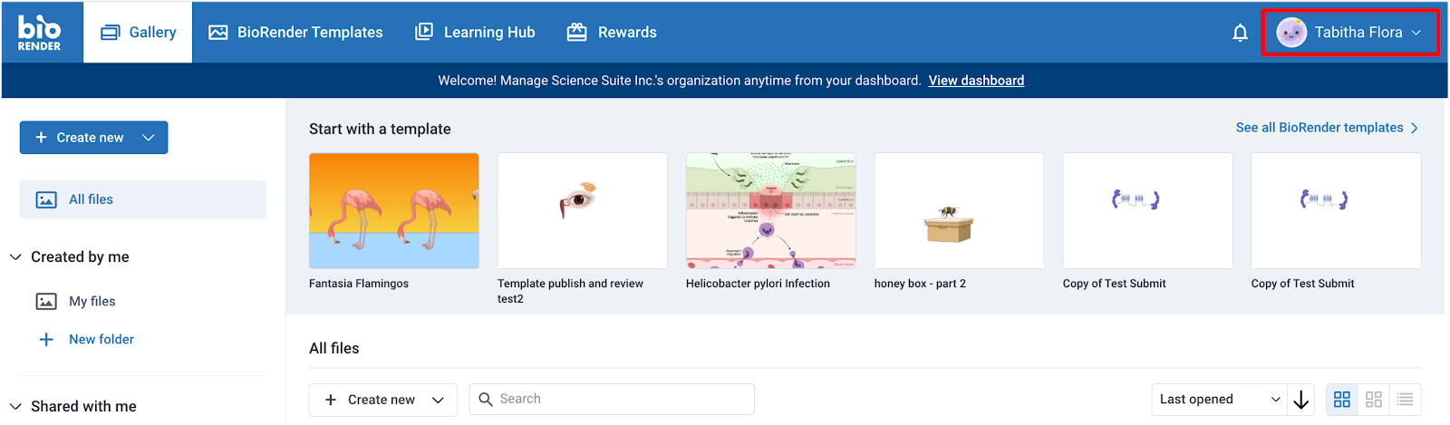Select All files in sidebar

(143, 199)
